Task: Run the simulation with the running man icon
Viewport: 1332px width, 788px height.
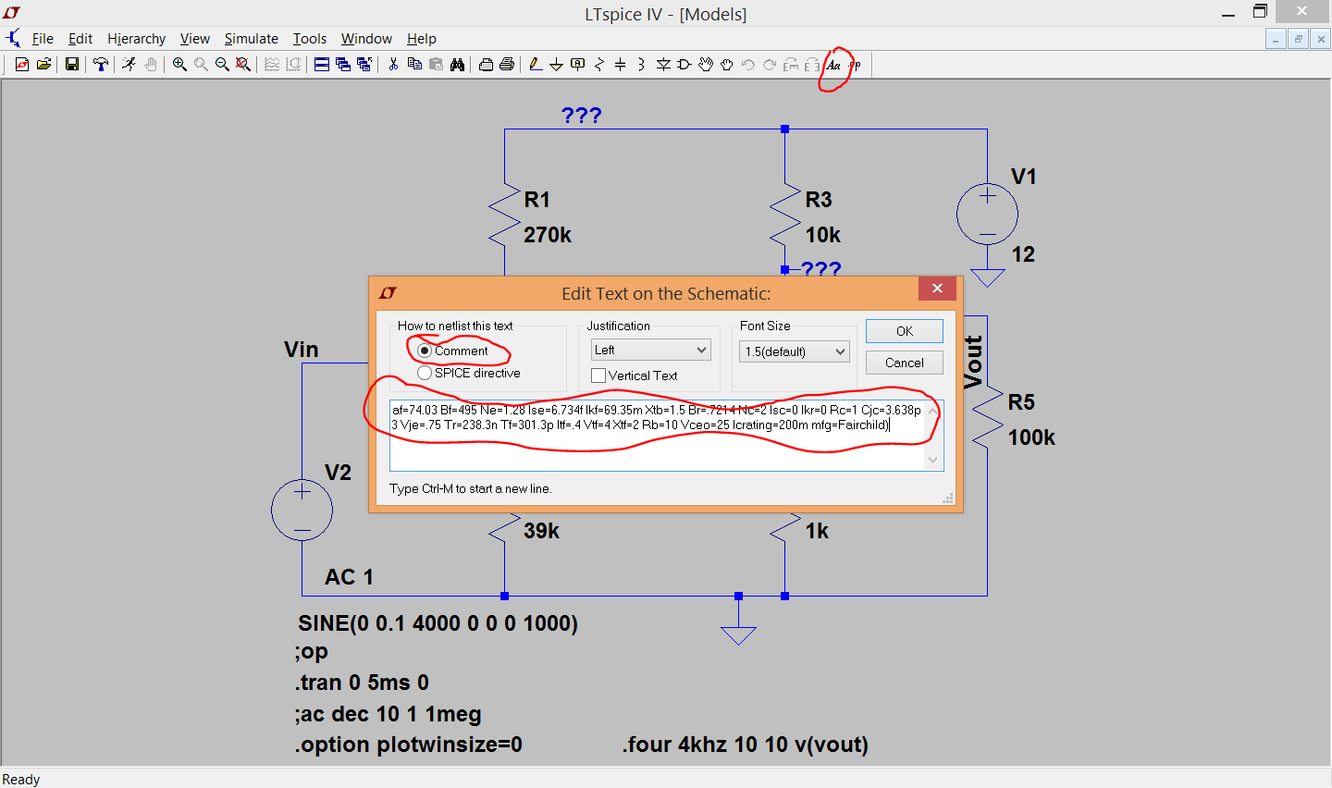Action: (x=129, y=65)
